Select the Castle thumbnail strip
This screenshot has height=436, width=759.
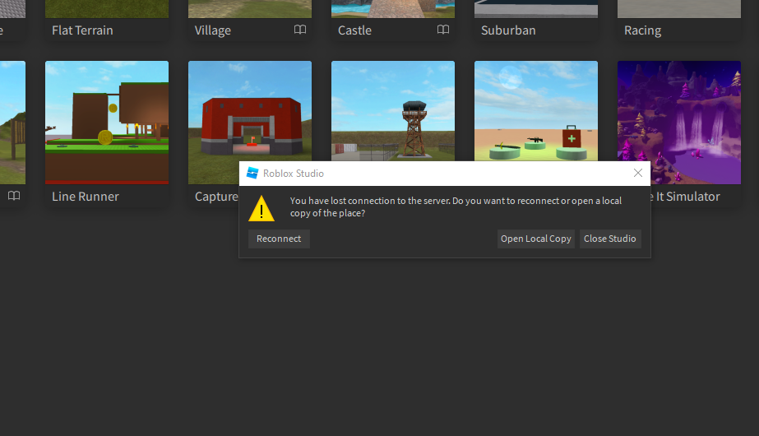pyautogui.click(x=393, y=9)
